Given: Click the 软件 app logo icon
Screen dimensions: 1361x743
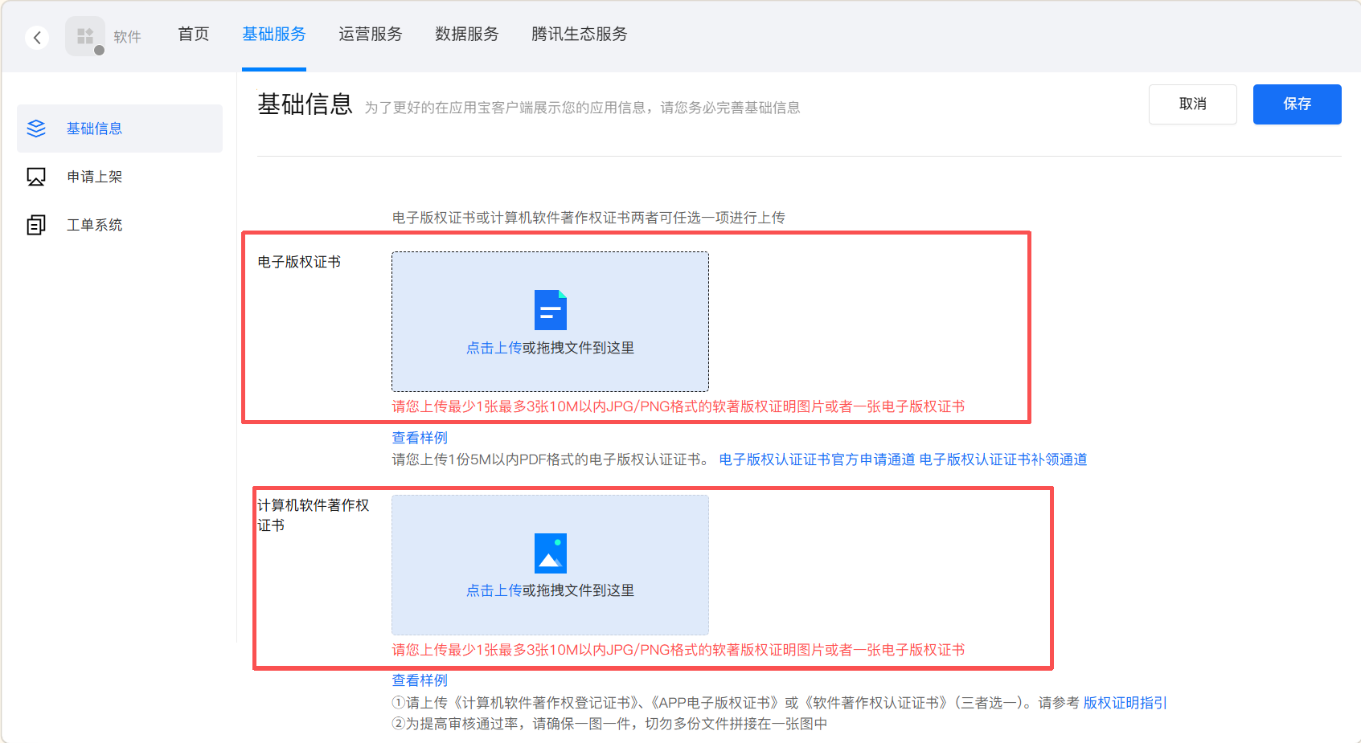Looking at the screenshot, I should tap(85, 36).
